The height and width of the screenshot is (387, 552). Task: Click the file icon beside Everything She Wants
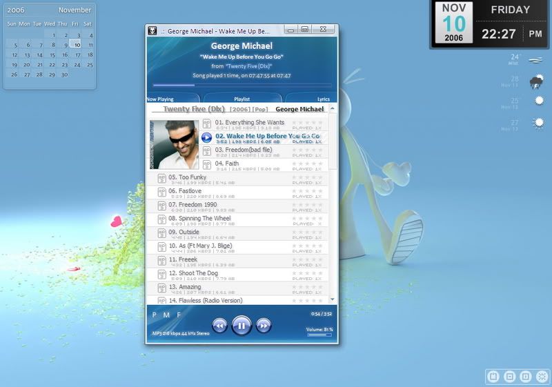coord(207,124)
